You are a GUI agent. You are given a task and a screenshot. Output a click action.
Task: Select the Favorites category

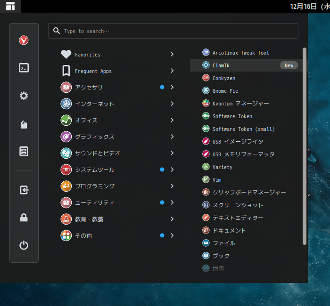point(117,54)
